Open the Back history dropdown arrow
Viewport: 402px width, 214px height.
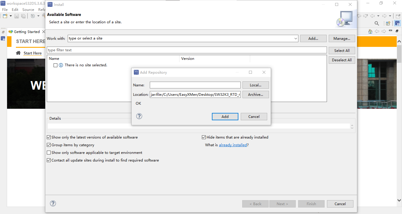point(378,16)
